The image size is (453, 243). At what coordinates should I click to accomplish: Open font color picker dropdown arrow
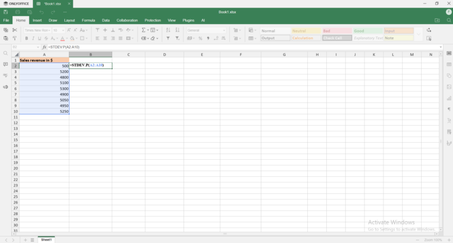[67, 38]
